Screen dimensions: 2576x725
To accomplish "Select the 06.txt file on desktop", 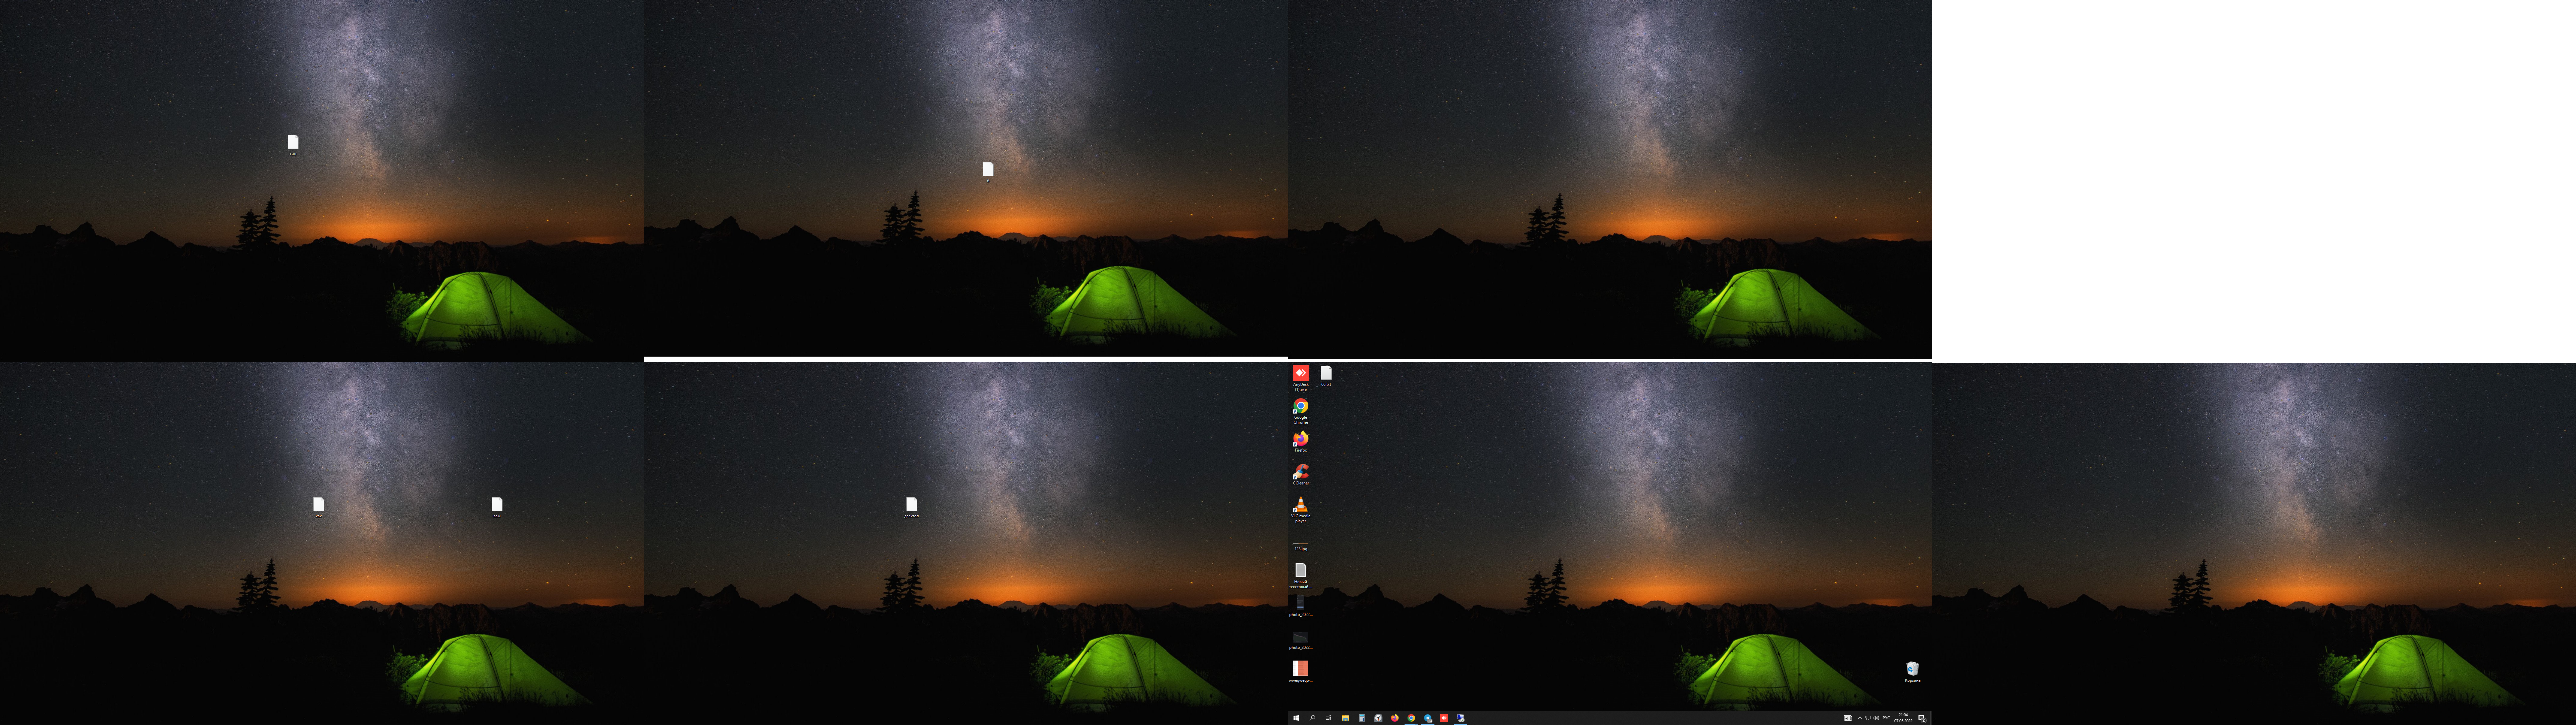I will tap(1326, 376).
